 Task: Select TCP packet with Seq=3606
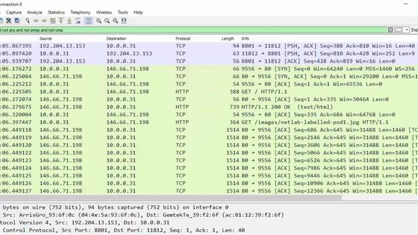209,145
